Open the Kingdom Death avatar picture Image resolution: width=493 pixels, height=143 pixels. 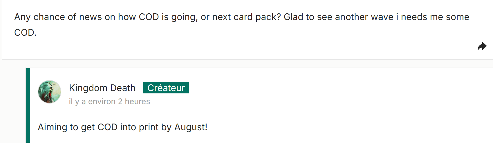(50, 92)
